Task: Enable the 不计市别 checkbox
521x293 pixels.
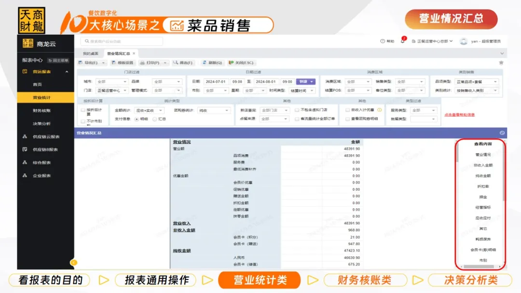Action: [83, 121]
